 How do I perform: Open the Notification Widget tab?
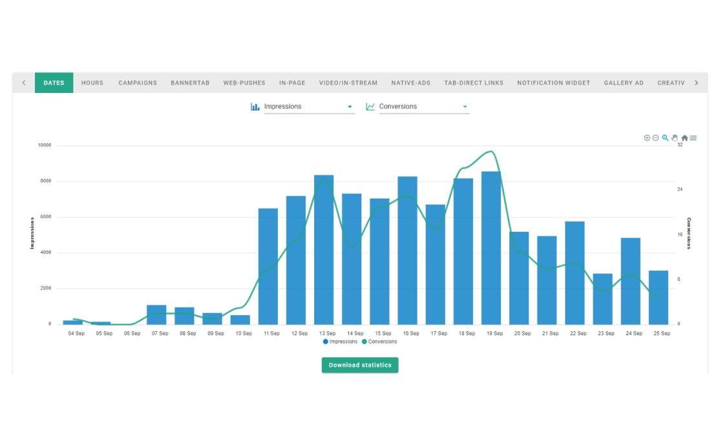553,83
